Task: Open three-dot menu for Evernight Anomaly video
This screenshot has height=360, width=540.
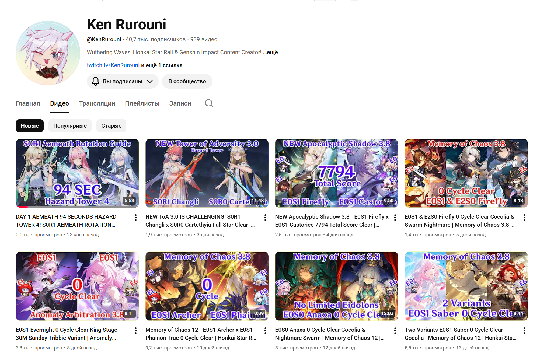Action: tap(136, 331)
